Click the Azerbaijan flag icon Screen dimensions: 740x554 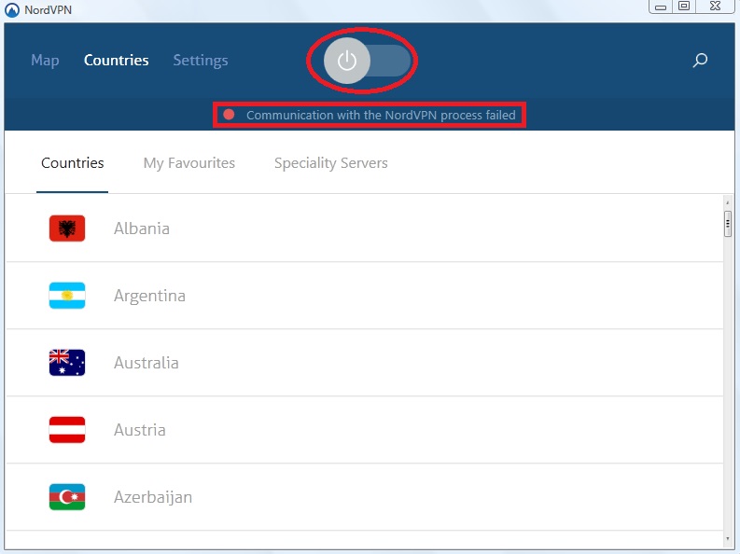(x=67, y=497)
